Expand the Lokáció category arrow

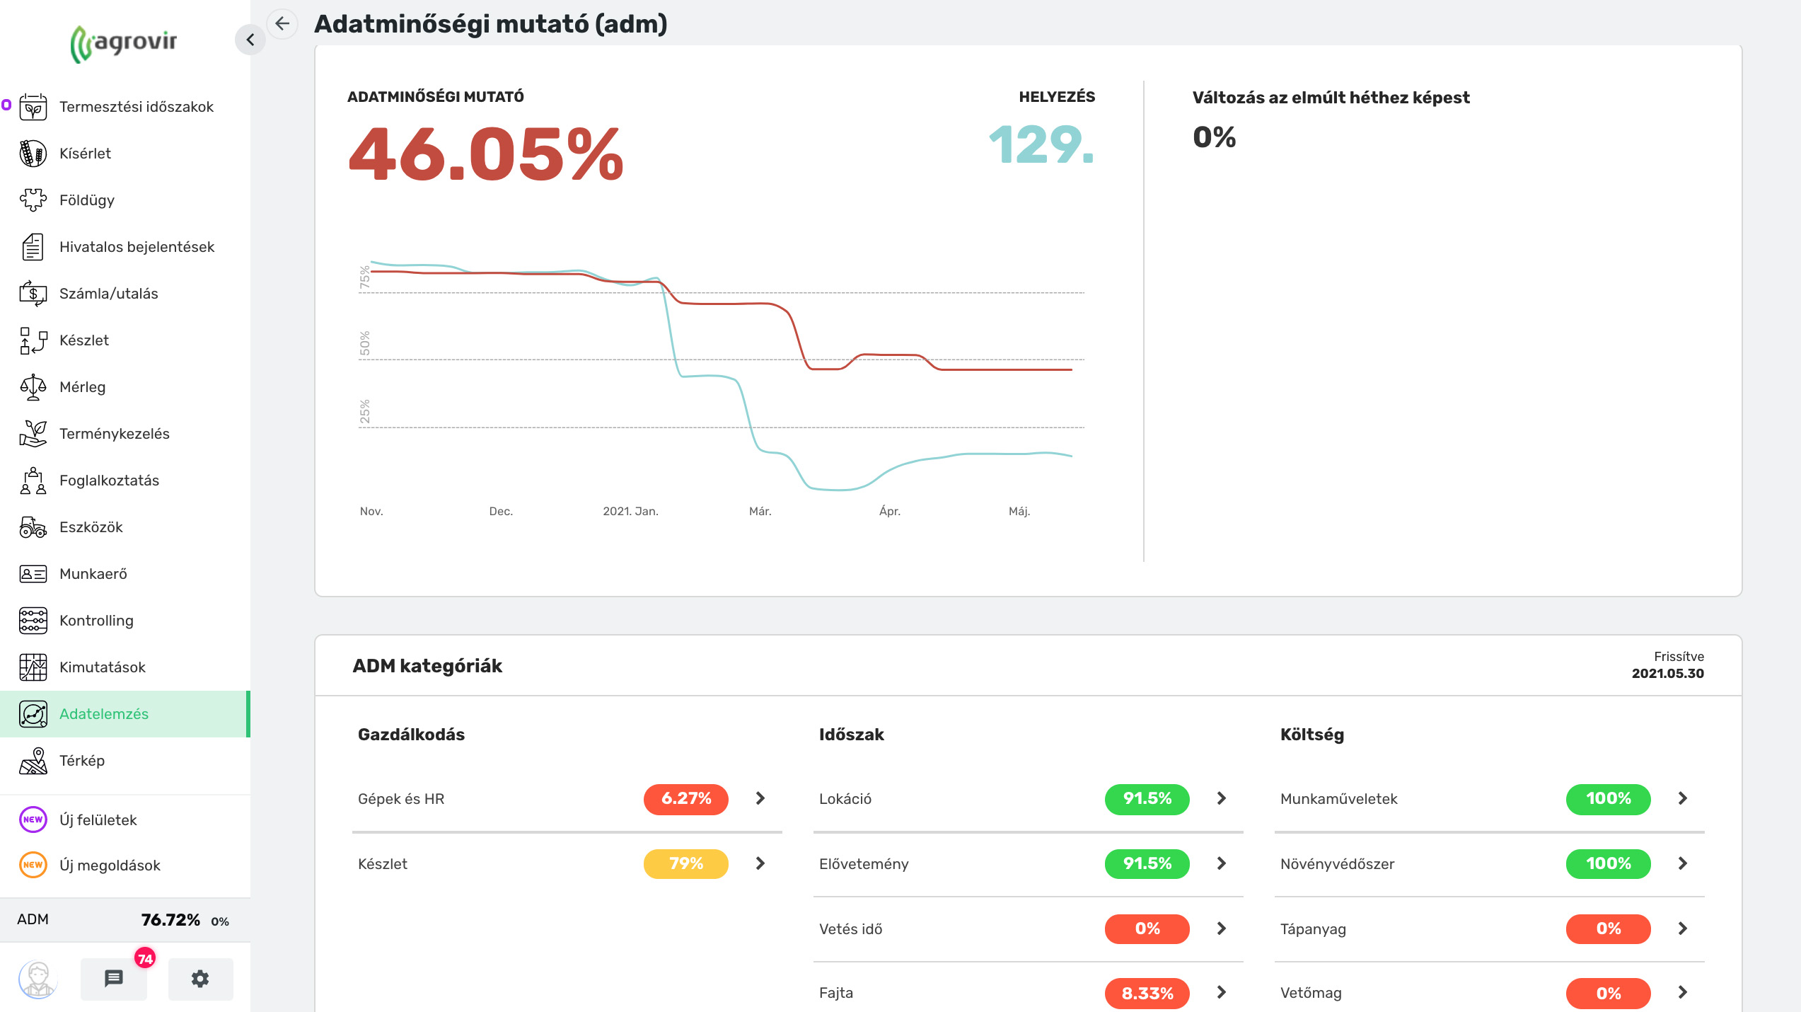tap(1222, 798)
